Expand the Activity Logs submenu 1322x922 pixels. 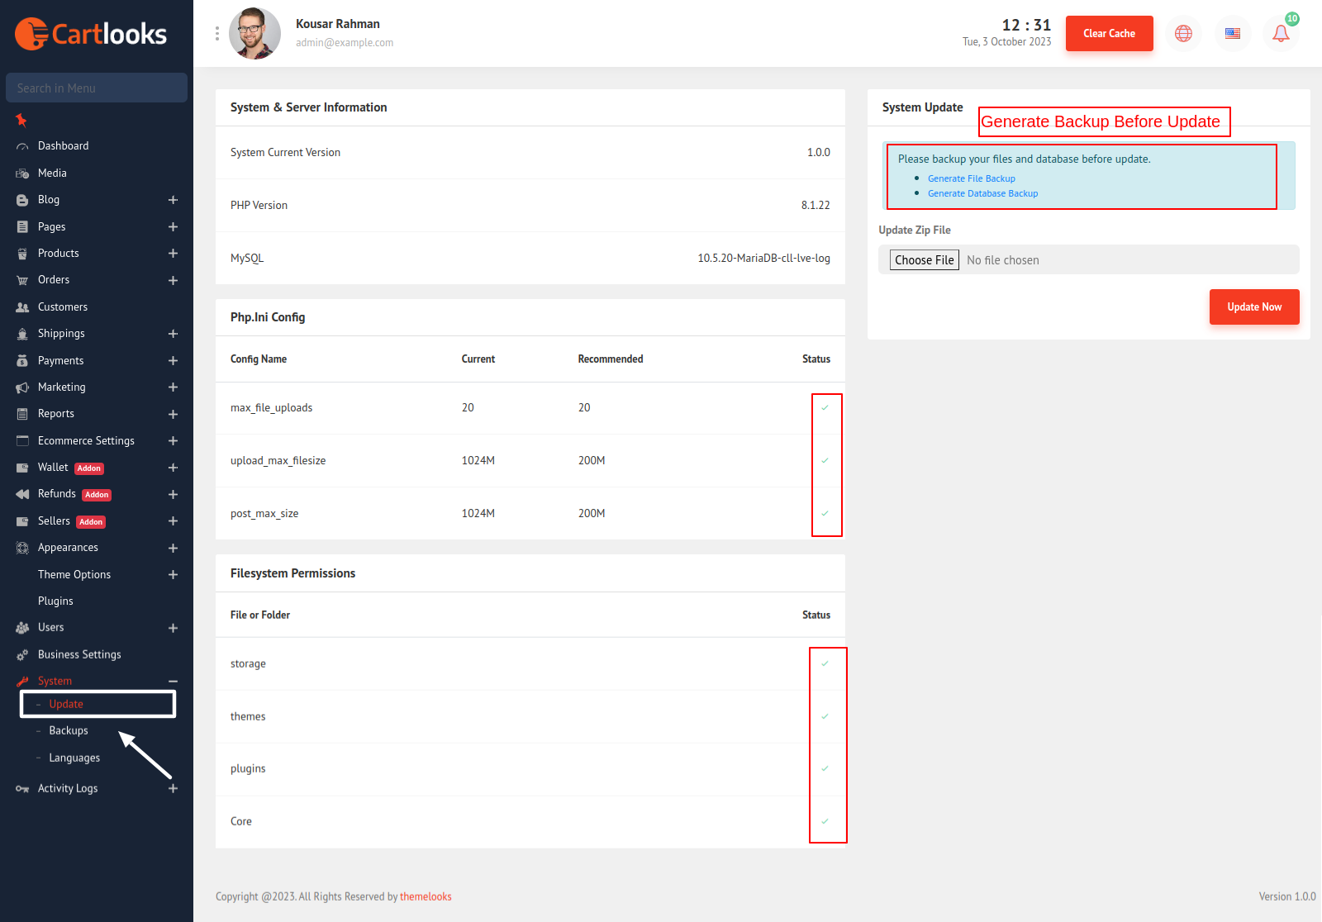pos(173,789)
